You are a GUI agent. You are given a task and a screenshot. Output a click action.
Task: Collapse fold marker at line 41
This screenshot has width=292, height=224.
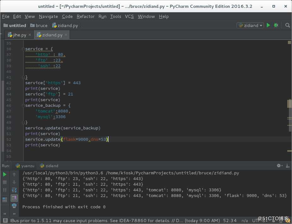pyautogui.click(x=23, y=77)
